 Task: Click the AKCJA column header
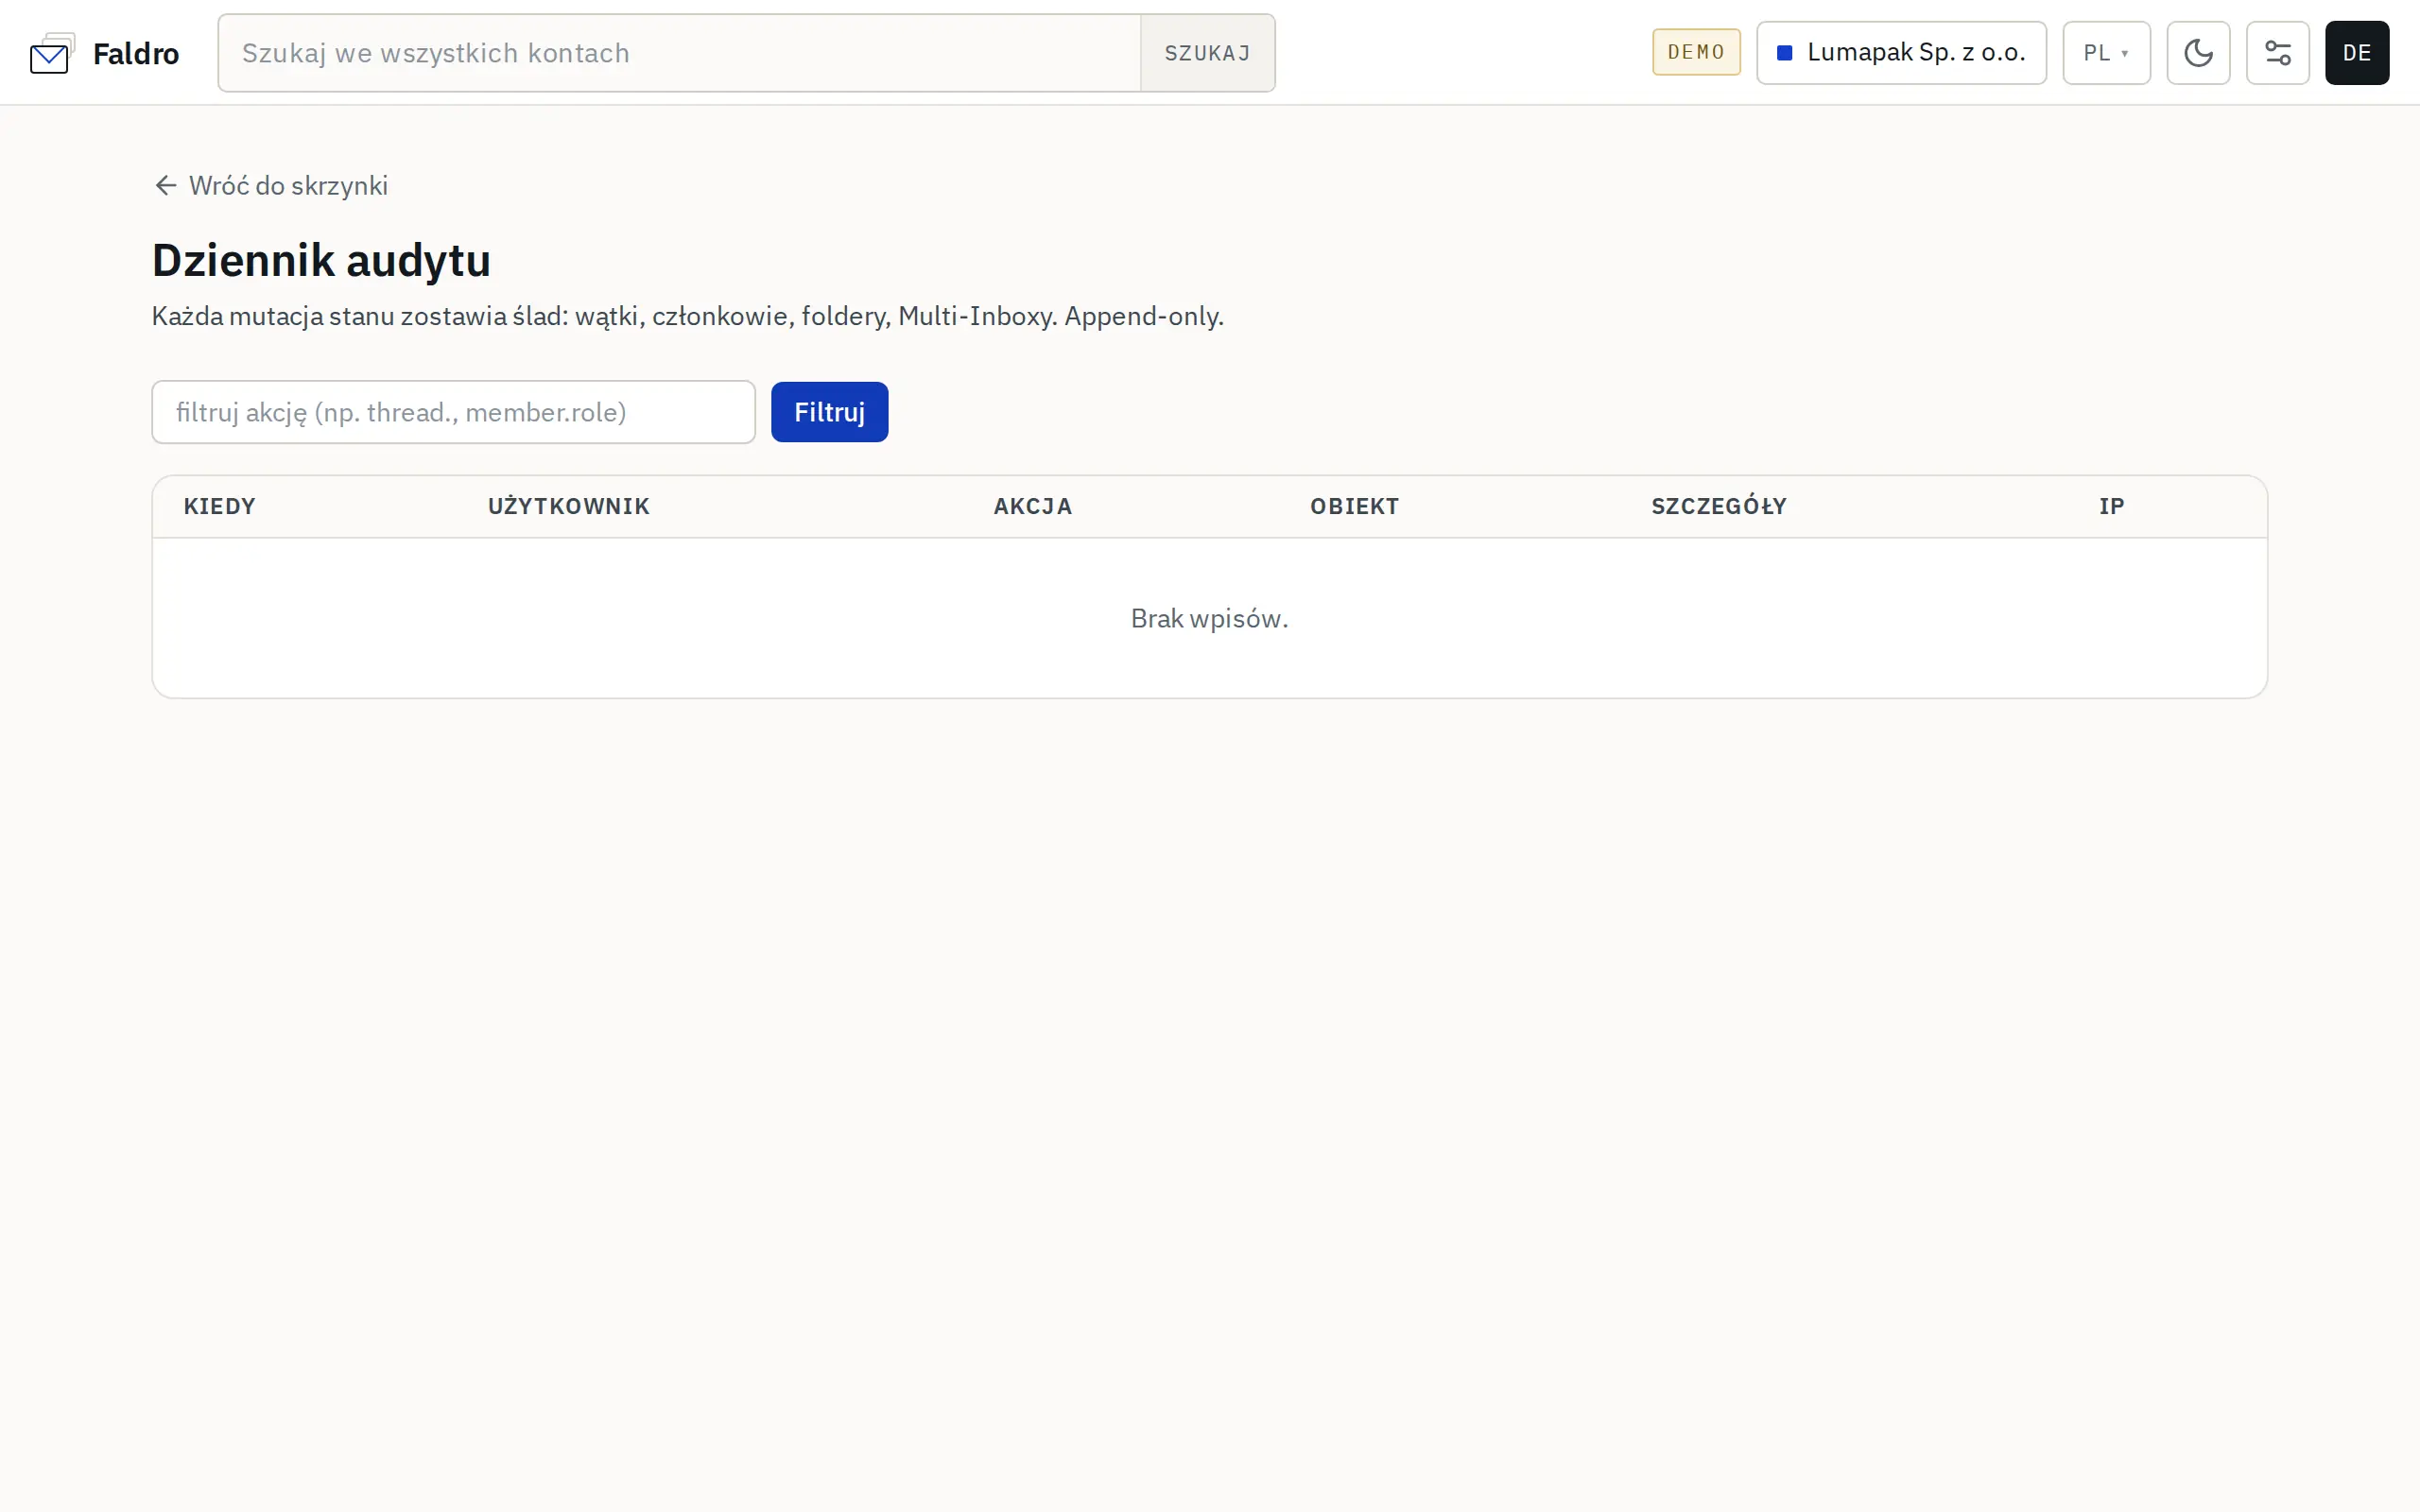point(1033,506)
